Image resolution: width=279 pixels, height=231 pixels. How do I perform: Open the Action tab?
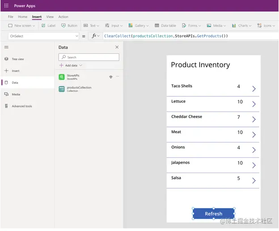(x=63, y=17)
